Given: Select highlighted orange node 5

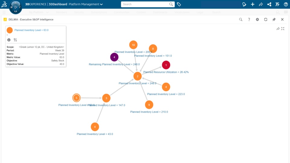Looking at the screenshot, I should [x=76, y=98].
